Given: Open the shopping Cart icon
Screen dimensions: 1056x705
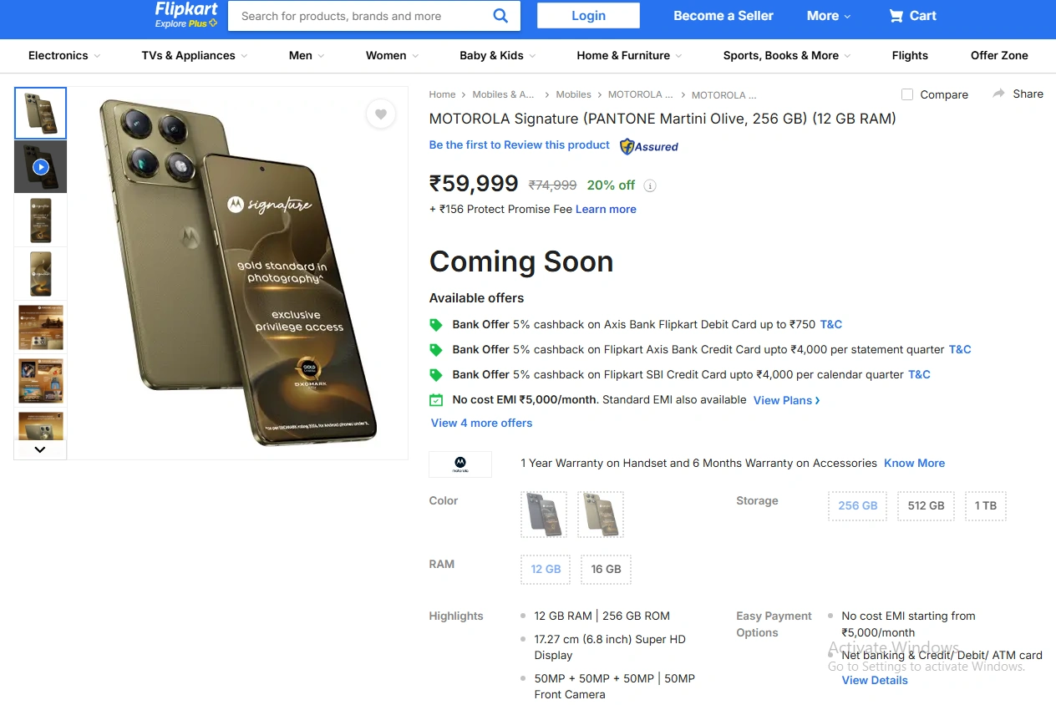Looking at the screenshot, I should (896, 16).
